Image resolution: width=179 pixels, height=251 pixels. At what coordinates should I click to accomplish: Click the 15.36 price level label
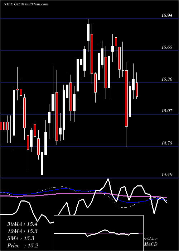[167, 79]
